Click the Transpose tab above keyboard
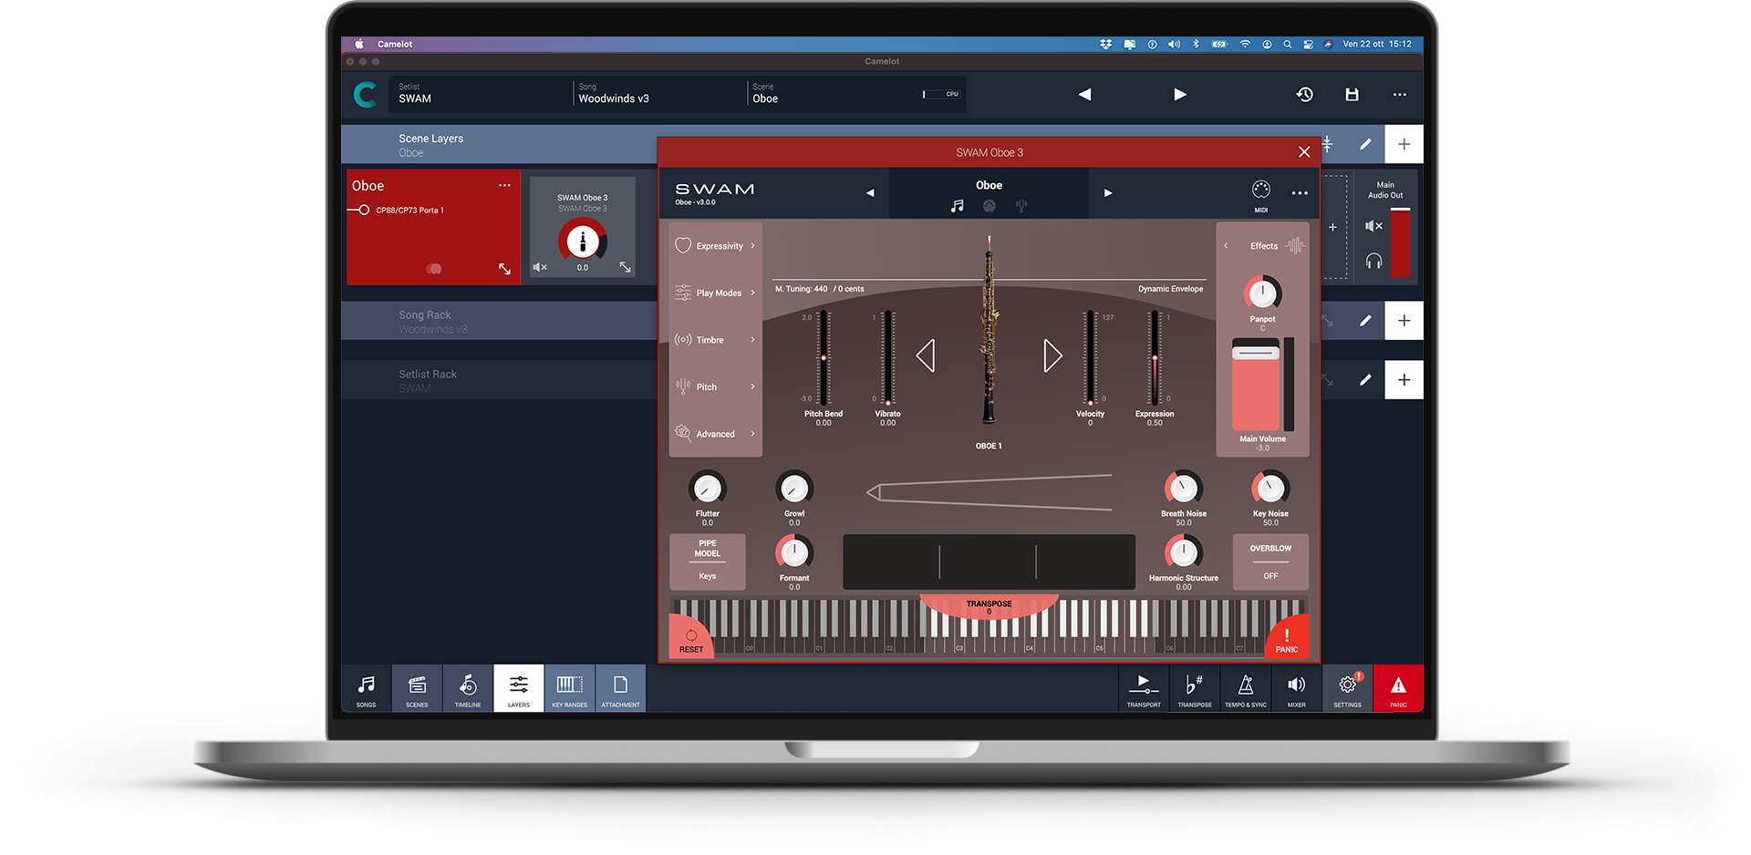This screenshot has width=1751, height=855. 989,607
